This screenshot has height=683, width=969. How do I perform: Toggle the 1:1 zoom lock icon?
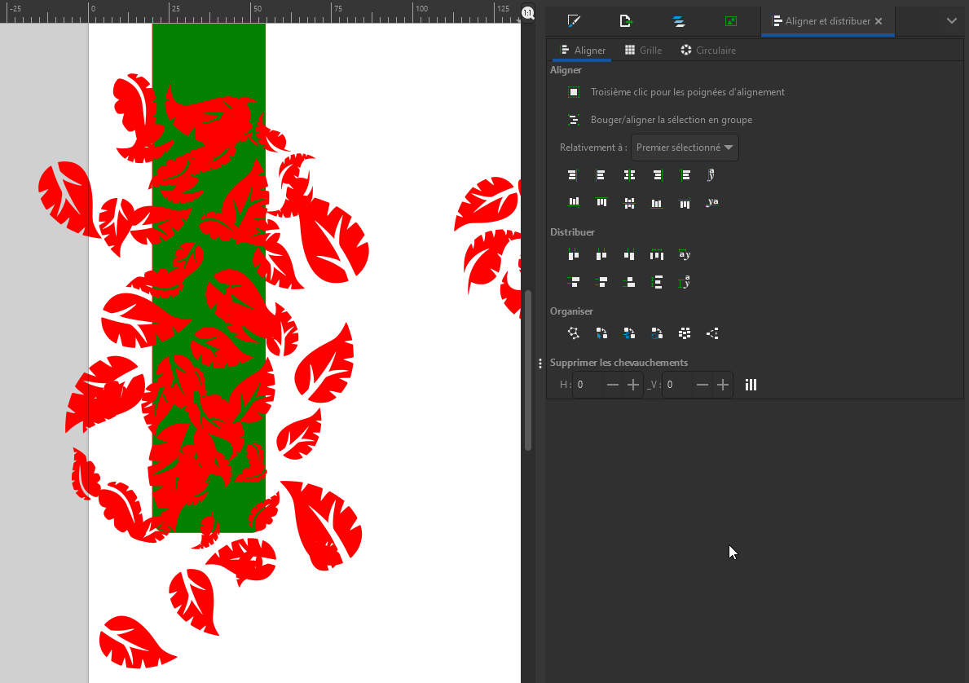pyautogui.click(x=528, y=12)
